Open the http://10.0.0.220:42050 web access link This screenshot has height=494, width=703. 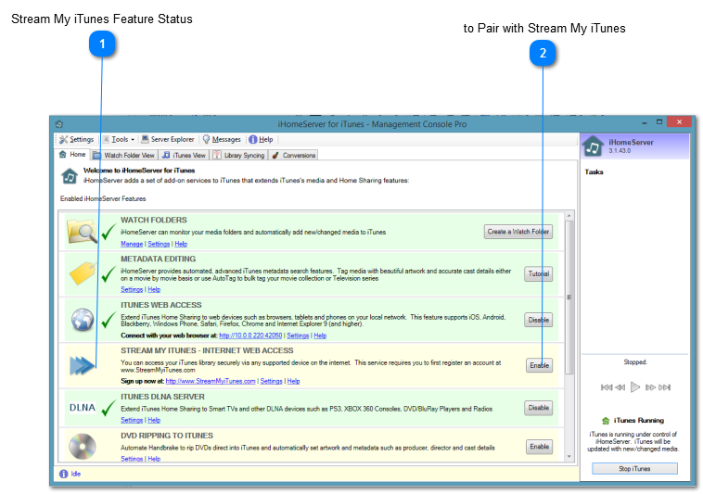click(x=250, y=336)
